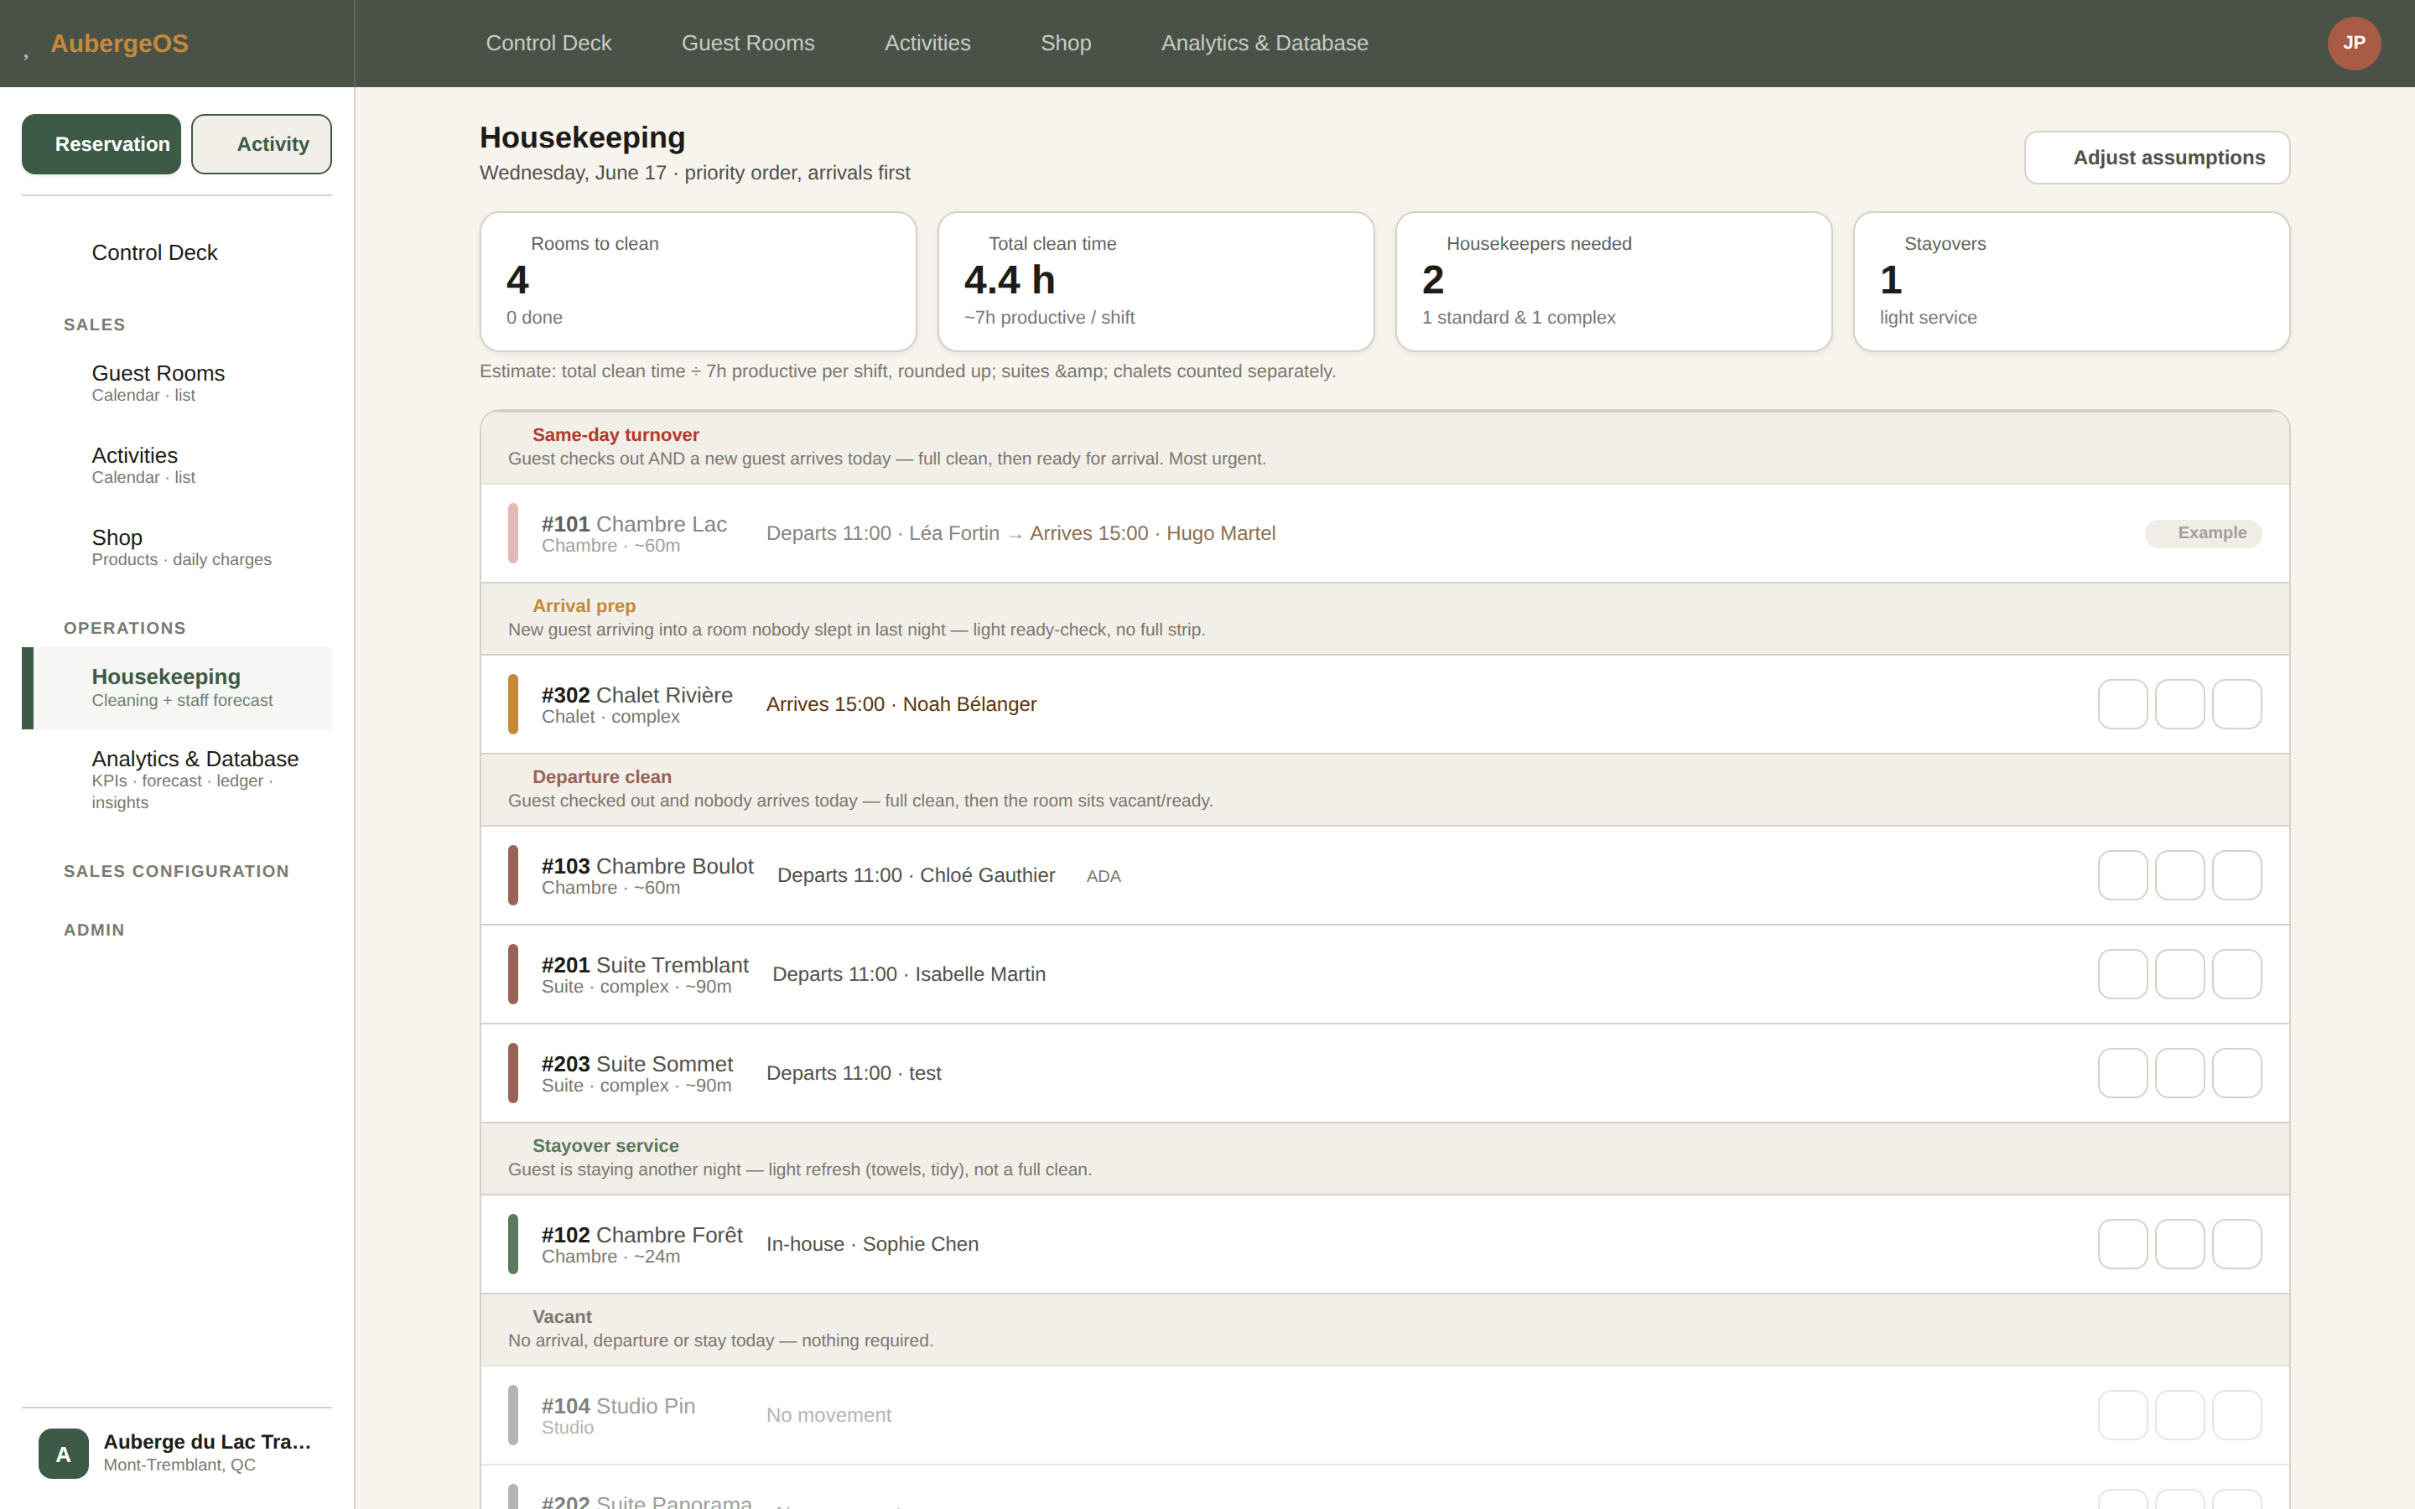Open Analytics & Database in top navigation

coord(1265,43)
